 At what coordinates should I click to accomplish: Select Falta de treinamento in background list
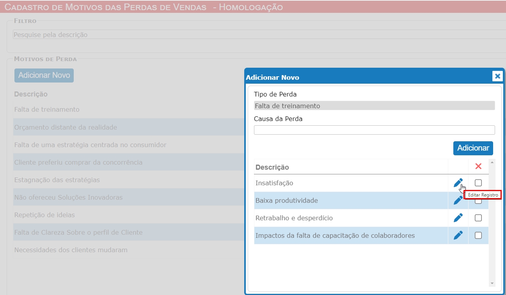[x=47, y=109]
